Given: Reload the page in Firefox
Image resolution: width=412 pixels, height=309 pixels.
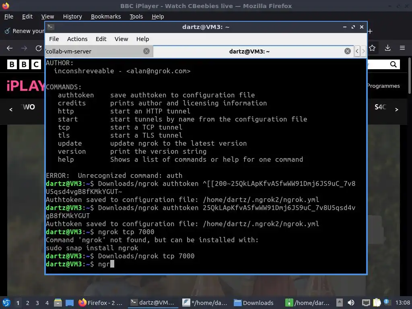Looking at the screenshot, I should pos(39,48).
